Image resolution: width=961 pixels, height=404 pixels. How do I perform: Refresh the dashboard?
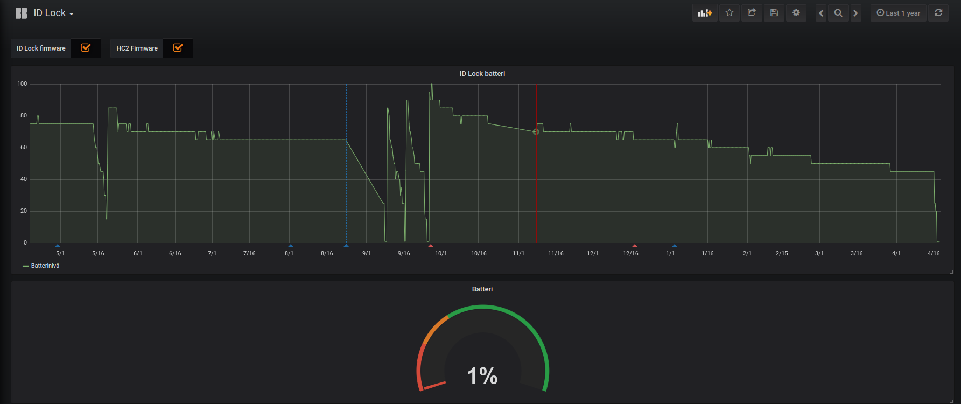[x=938, y=13]
